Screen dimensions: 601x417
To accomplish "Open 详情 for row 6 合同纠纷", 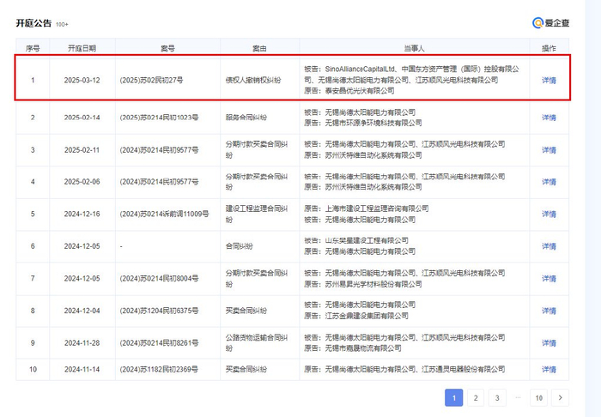I will pyautogui.click(x=549, y=246).
